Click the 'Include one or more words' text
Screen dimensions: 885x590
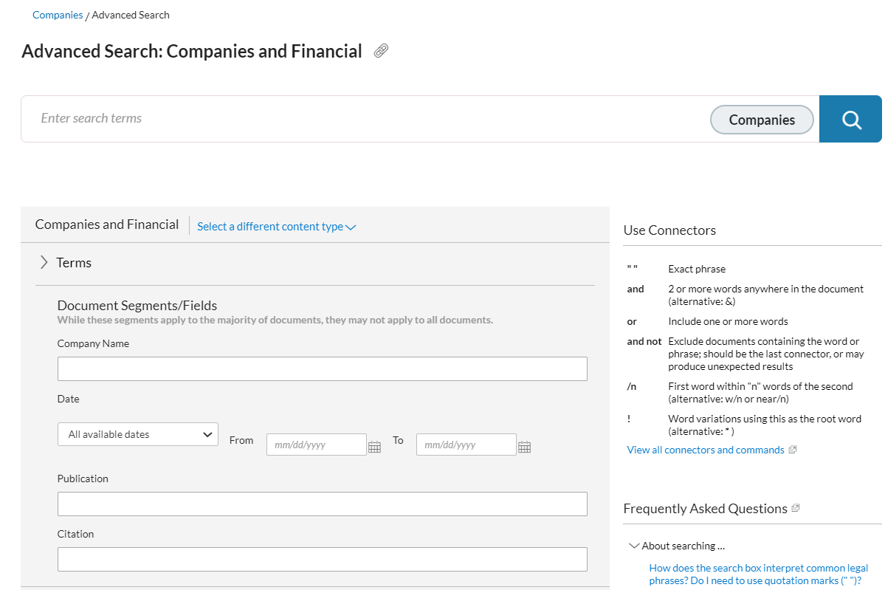click(x=728, y=321)
